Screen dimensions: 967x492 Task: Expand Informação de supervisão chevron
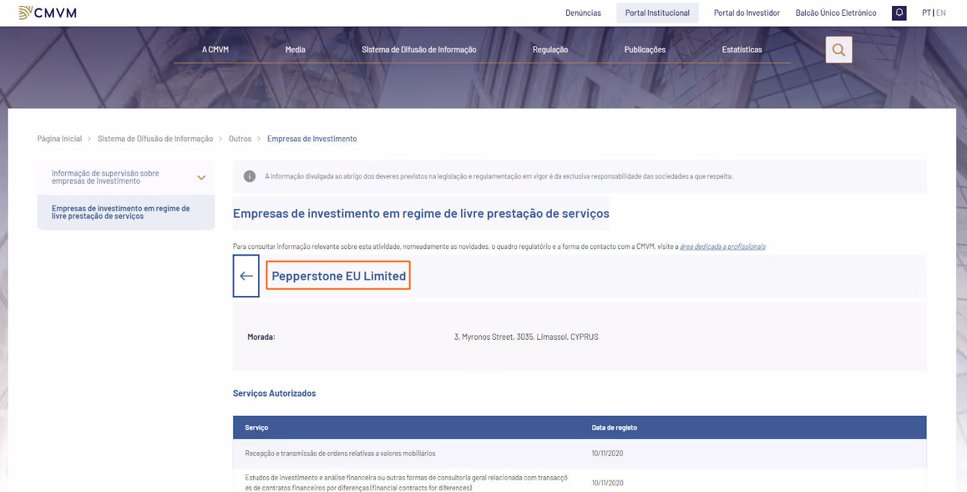click(x=201, y=177)
